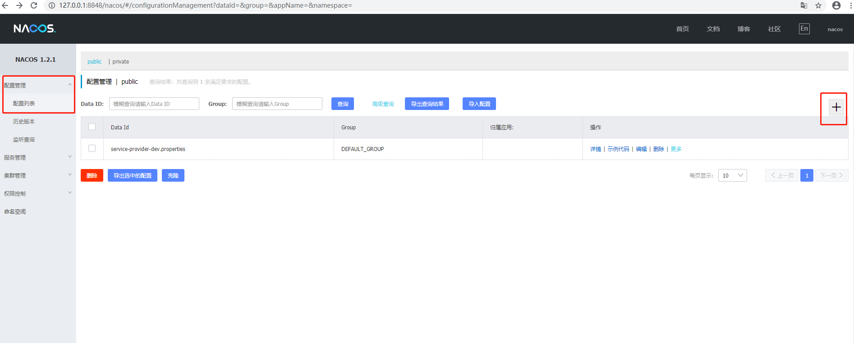The image size is (854, 343).
Task: Collapse the 配置管理 menu section
Action: [38, 85]
